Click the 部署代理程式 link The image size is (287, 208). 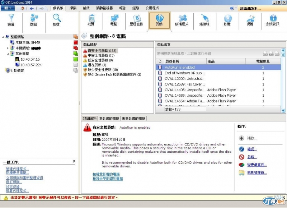tap(17, 191)
